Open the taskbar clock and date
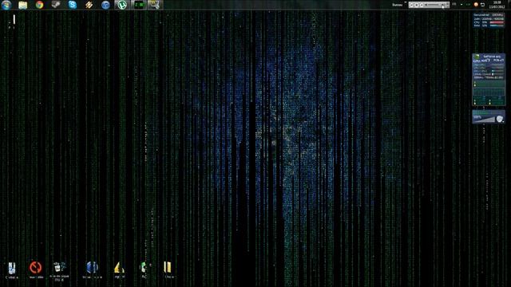The height and width of the screenshot is (287, 511). (x=497, y=5)
